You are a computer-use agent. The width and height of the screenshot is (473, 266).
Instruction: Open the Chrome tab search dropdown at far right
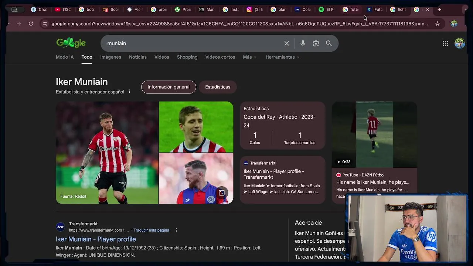click(466, 10)
